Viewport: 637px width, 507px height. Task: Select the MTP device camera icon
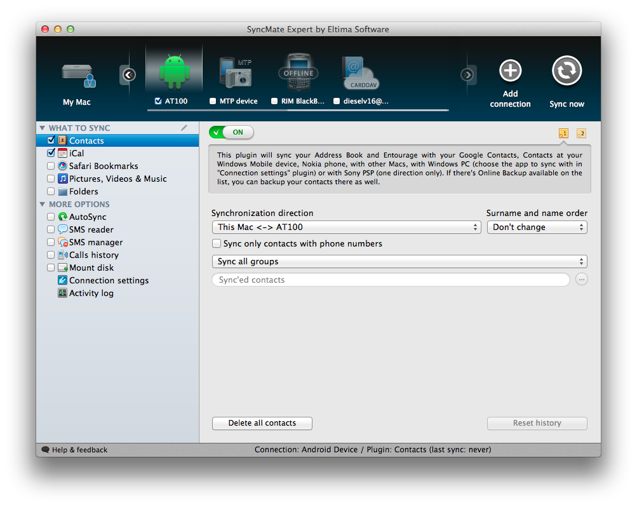click(x=236, y=71)
